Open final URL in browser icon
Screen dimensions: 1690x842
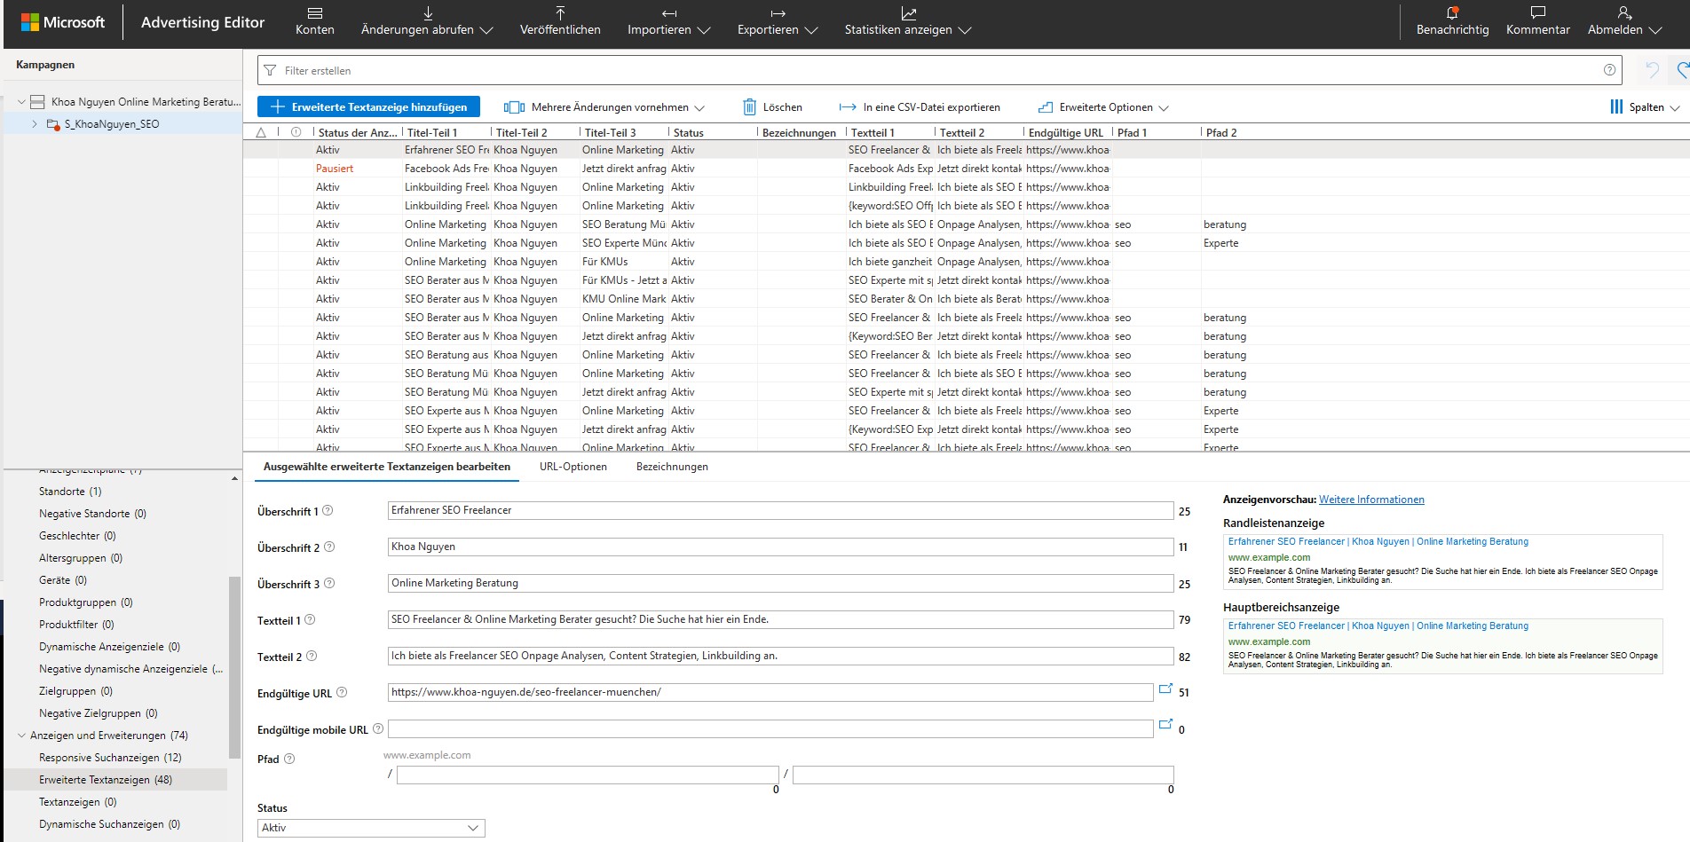(x=1166, y=689)
